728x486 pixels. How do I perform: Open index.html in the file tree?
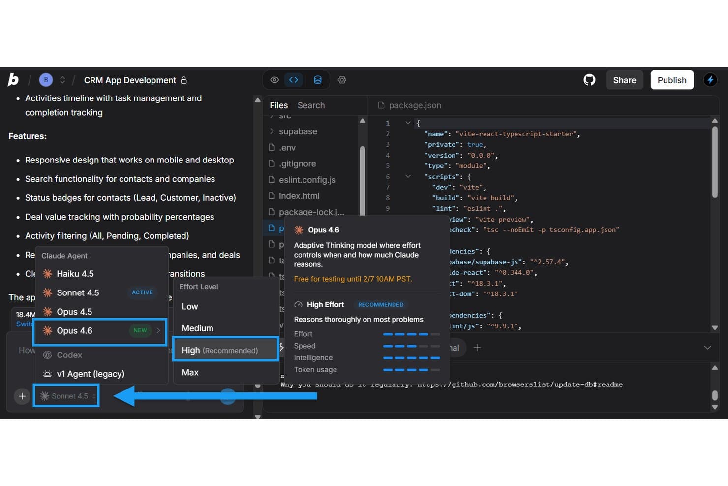tap(294, 196)
